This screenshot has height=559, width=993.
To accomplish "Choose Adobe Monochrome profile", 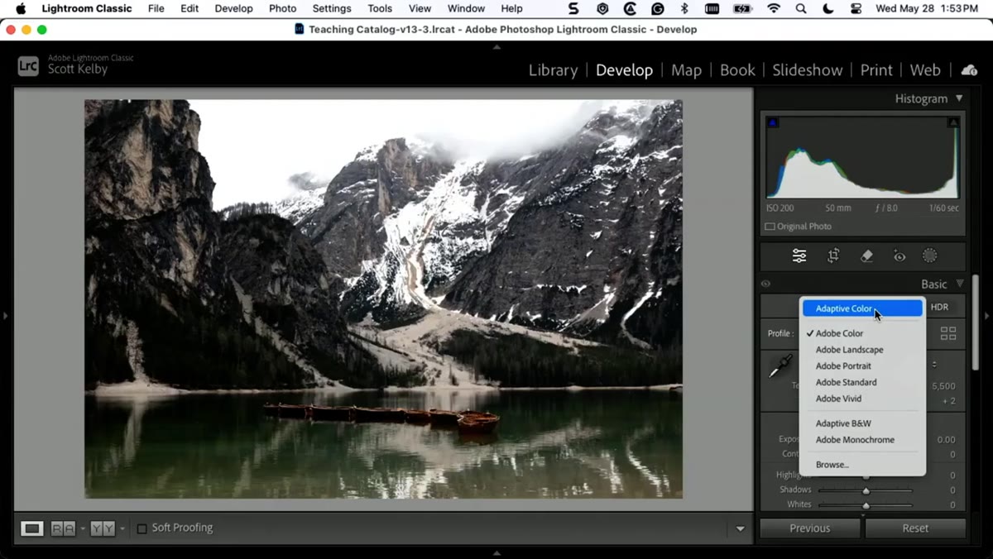I will click(x=862, y=440).
